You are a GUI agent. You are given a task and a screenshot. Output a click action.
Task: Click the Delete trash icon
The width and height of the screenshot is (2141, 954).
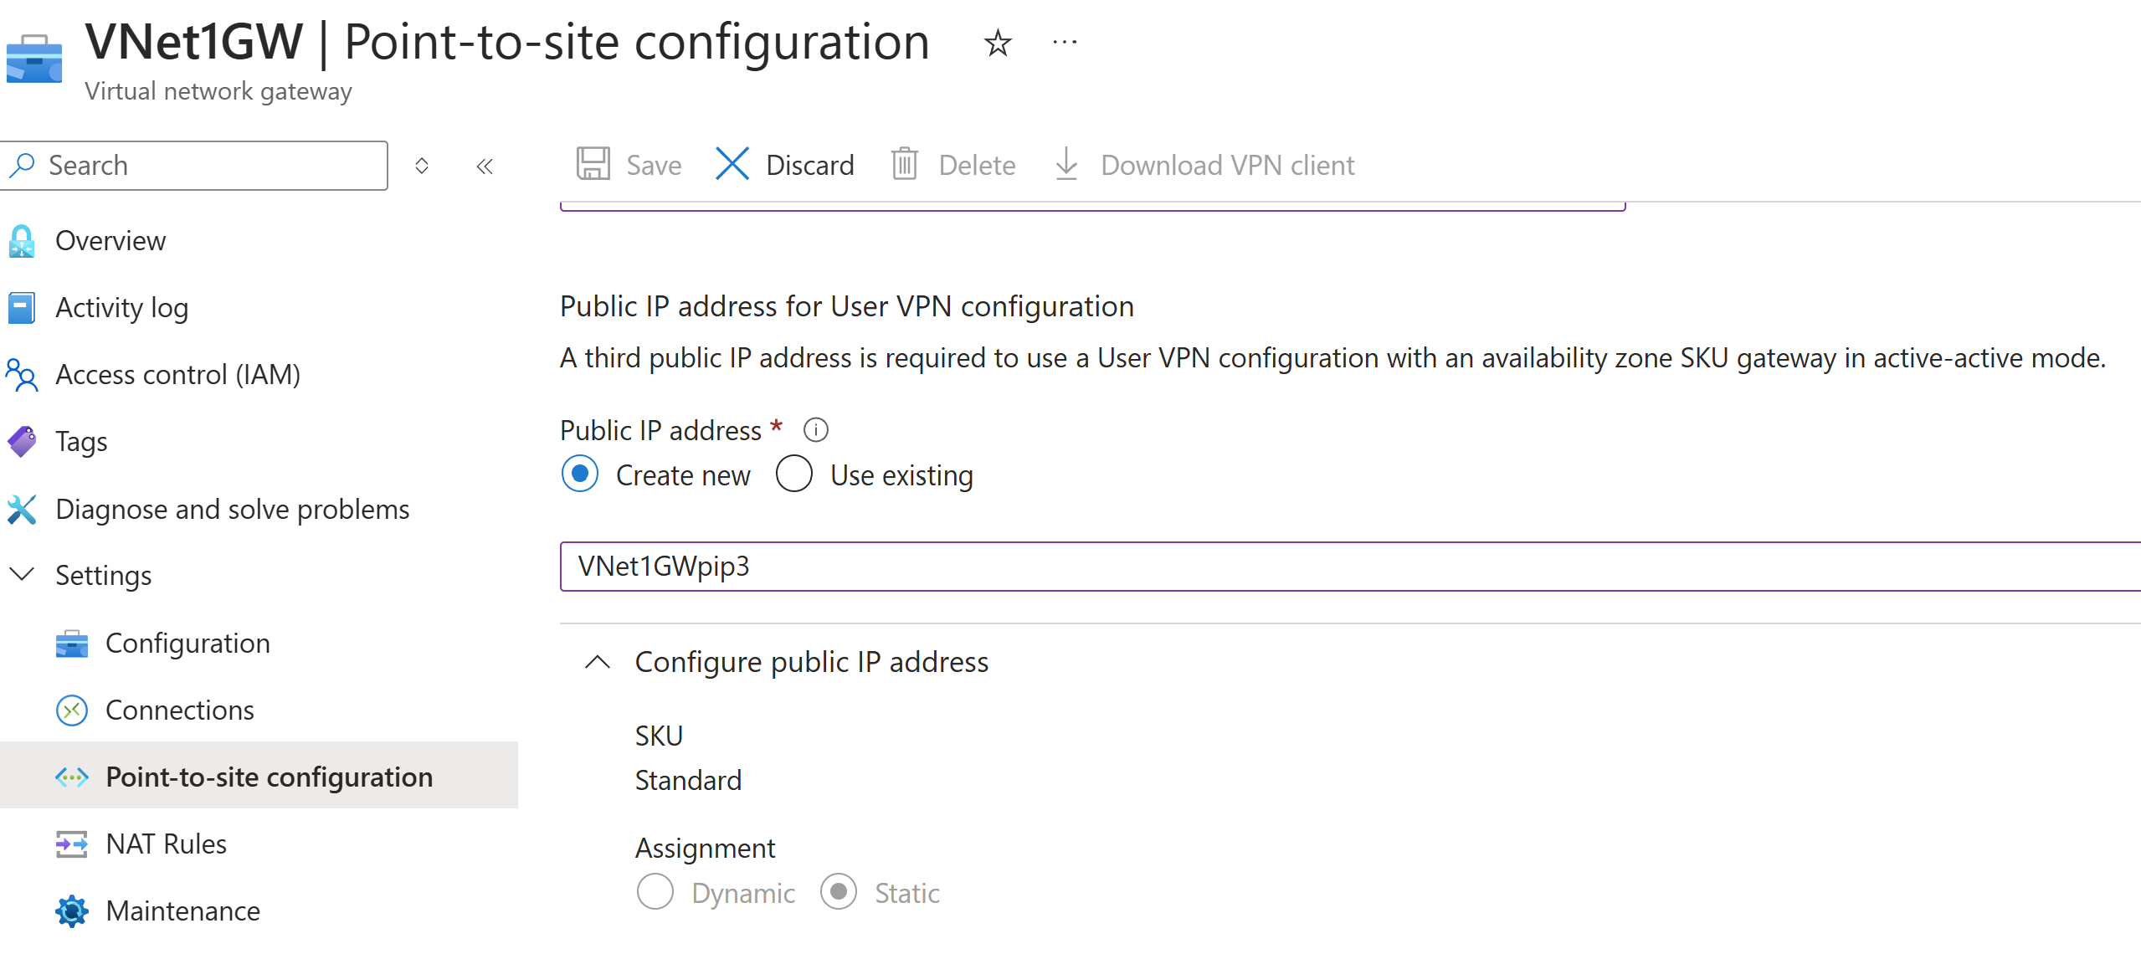(905, 164)
